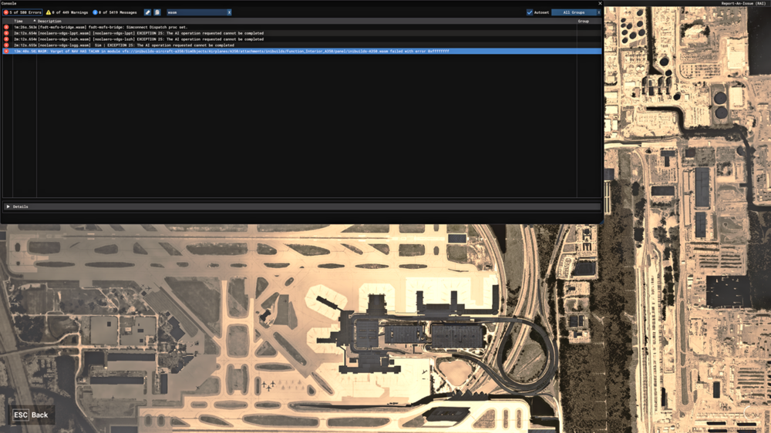
Task: Click the Description column header
Action: (x=49, y=21)
